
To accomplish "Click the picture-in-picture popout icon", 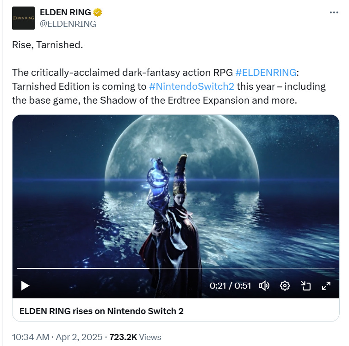I will pyautogui.click(x=305, y=286).
